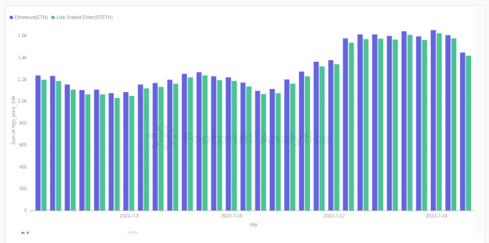The height and width of the screenshot is (243, 489).
Task: Click the 2022-7-24 axis label
Action: 436,216
